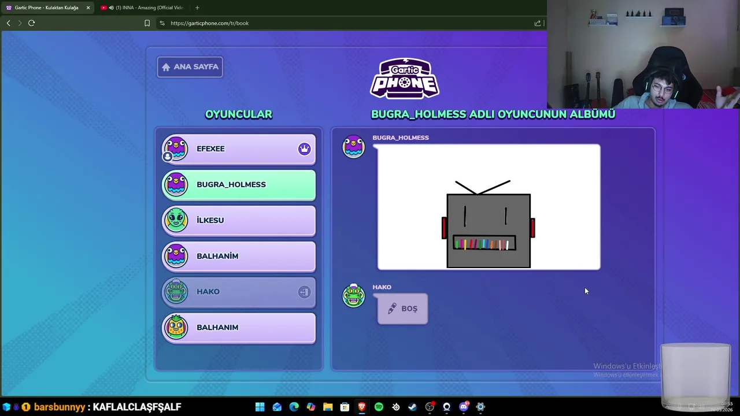Click the HAKO name above the BOŞ bubble
740x416 pixels.
382,287
